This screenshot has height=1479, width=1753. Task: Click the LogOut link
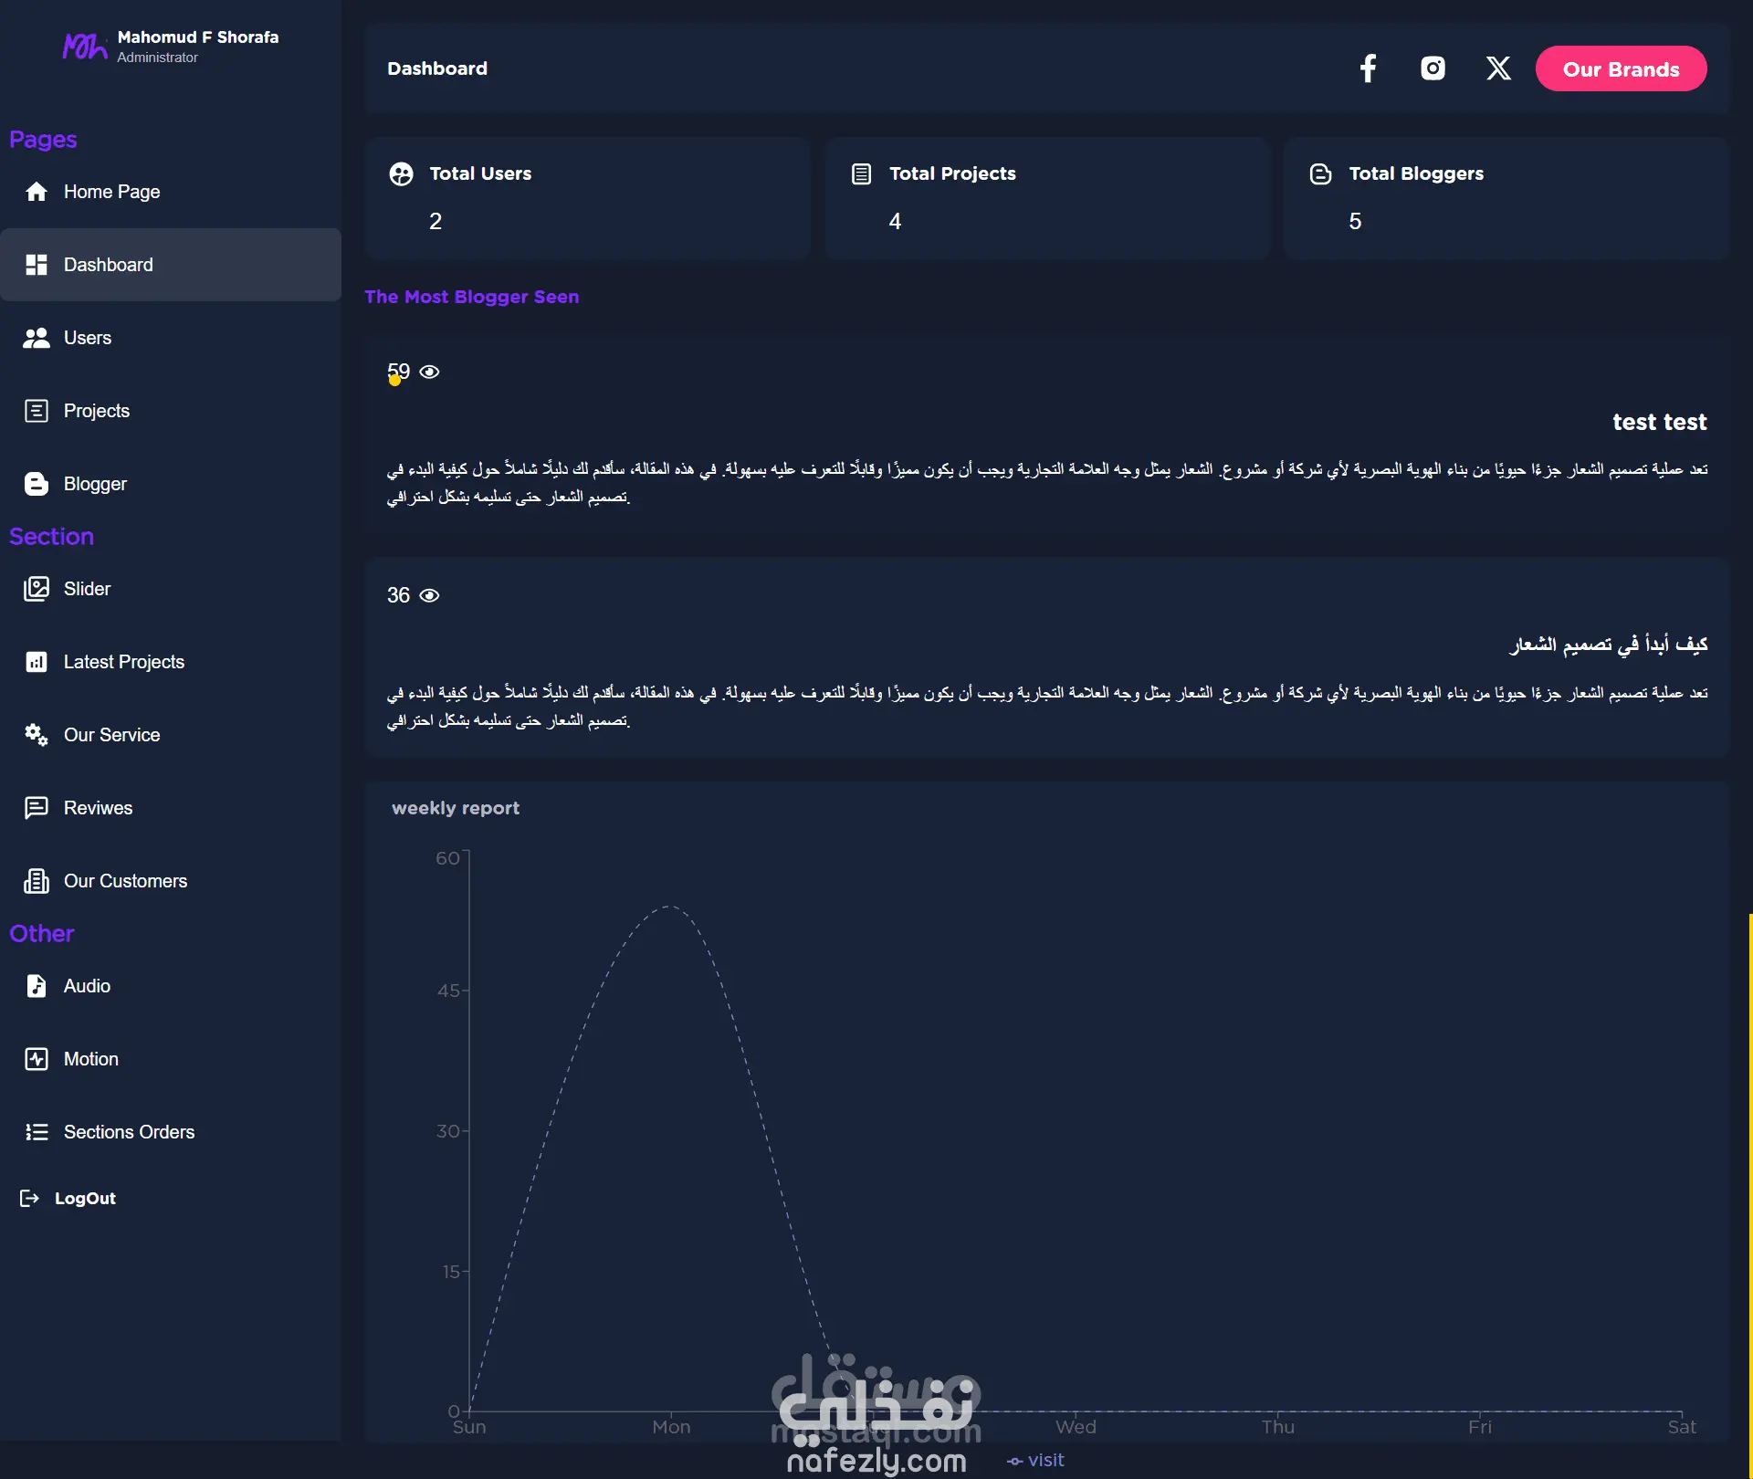click(85, 1199)
